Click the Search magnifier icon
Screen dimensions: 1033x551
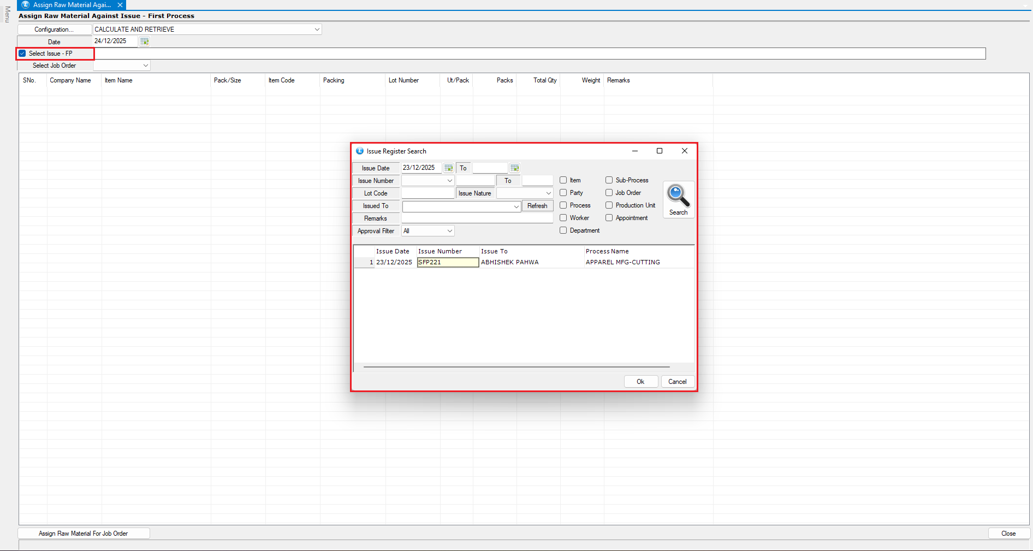click(678, 197)
